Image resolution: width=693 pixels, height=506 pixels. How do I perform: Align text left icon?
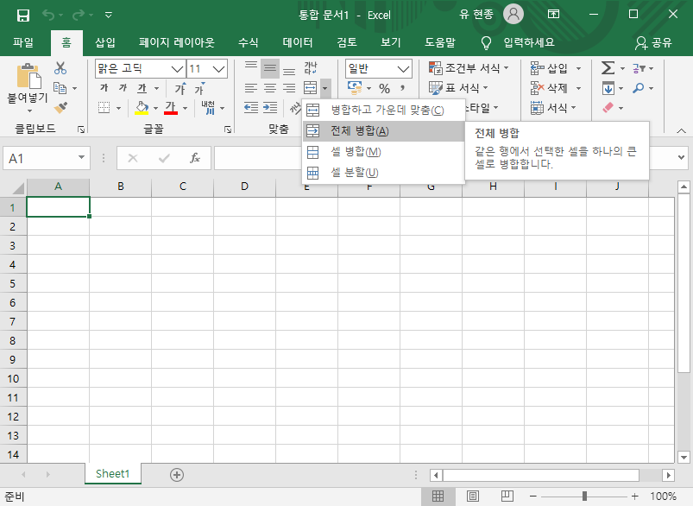coord(251,88)
